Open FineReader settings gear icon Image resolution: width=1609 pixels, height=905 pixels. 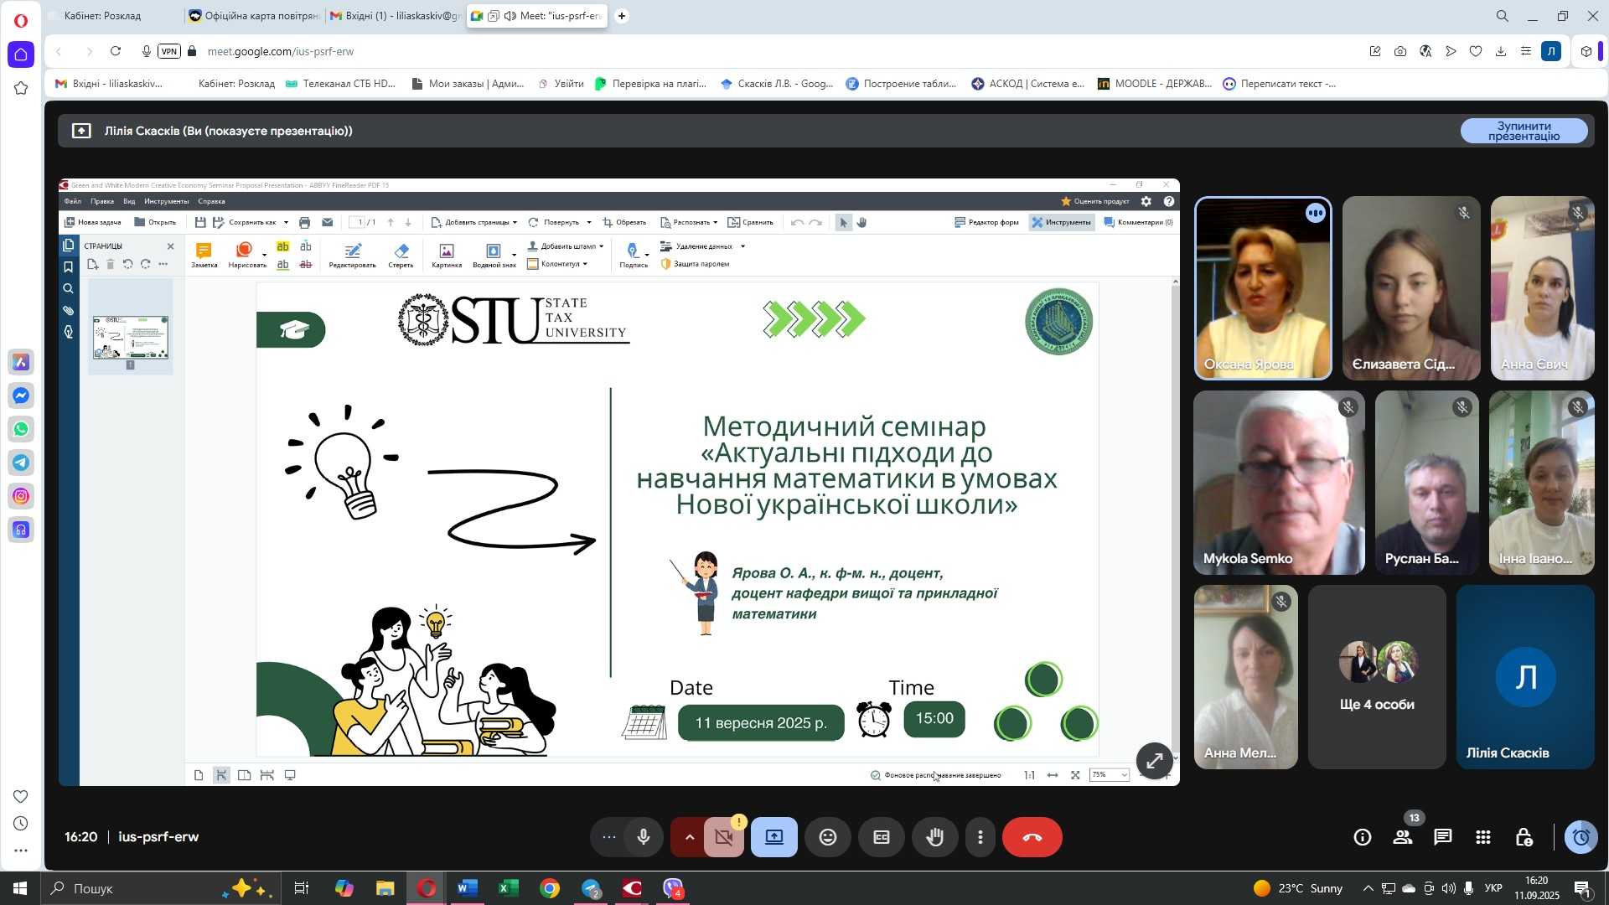(1146, 201)
